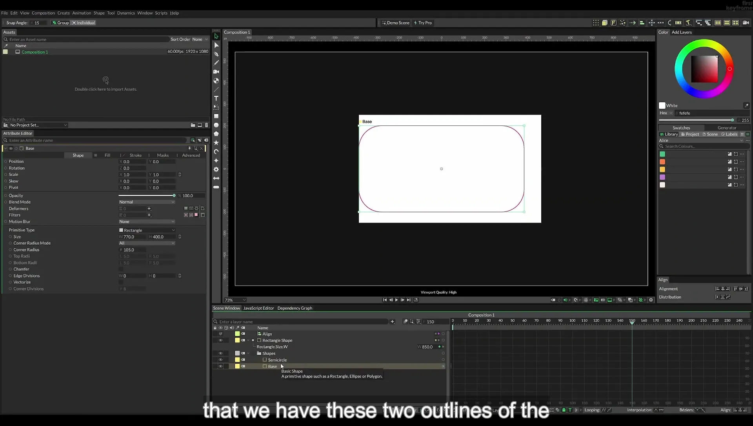Viewport: 753px width, 426px height.
Task: Open the Primitive Type dropdown
Action: (147, 230)
